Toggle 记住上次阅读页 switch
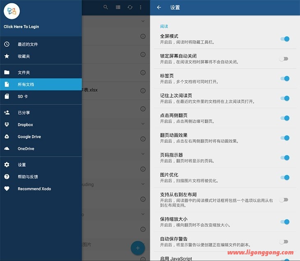Screen dimensions: 300x261 click(x=285, y=98)
